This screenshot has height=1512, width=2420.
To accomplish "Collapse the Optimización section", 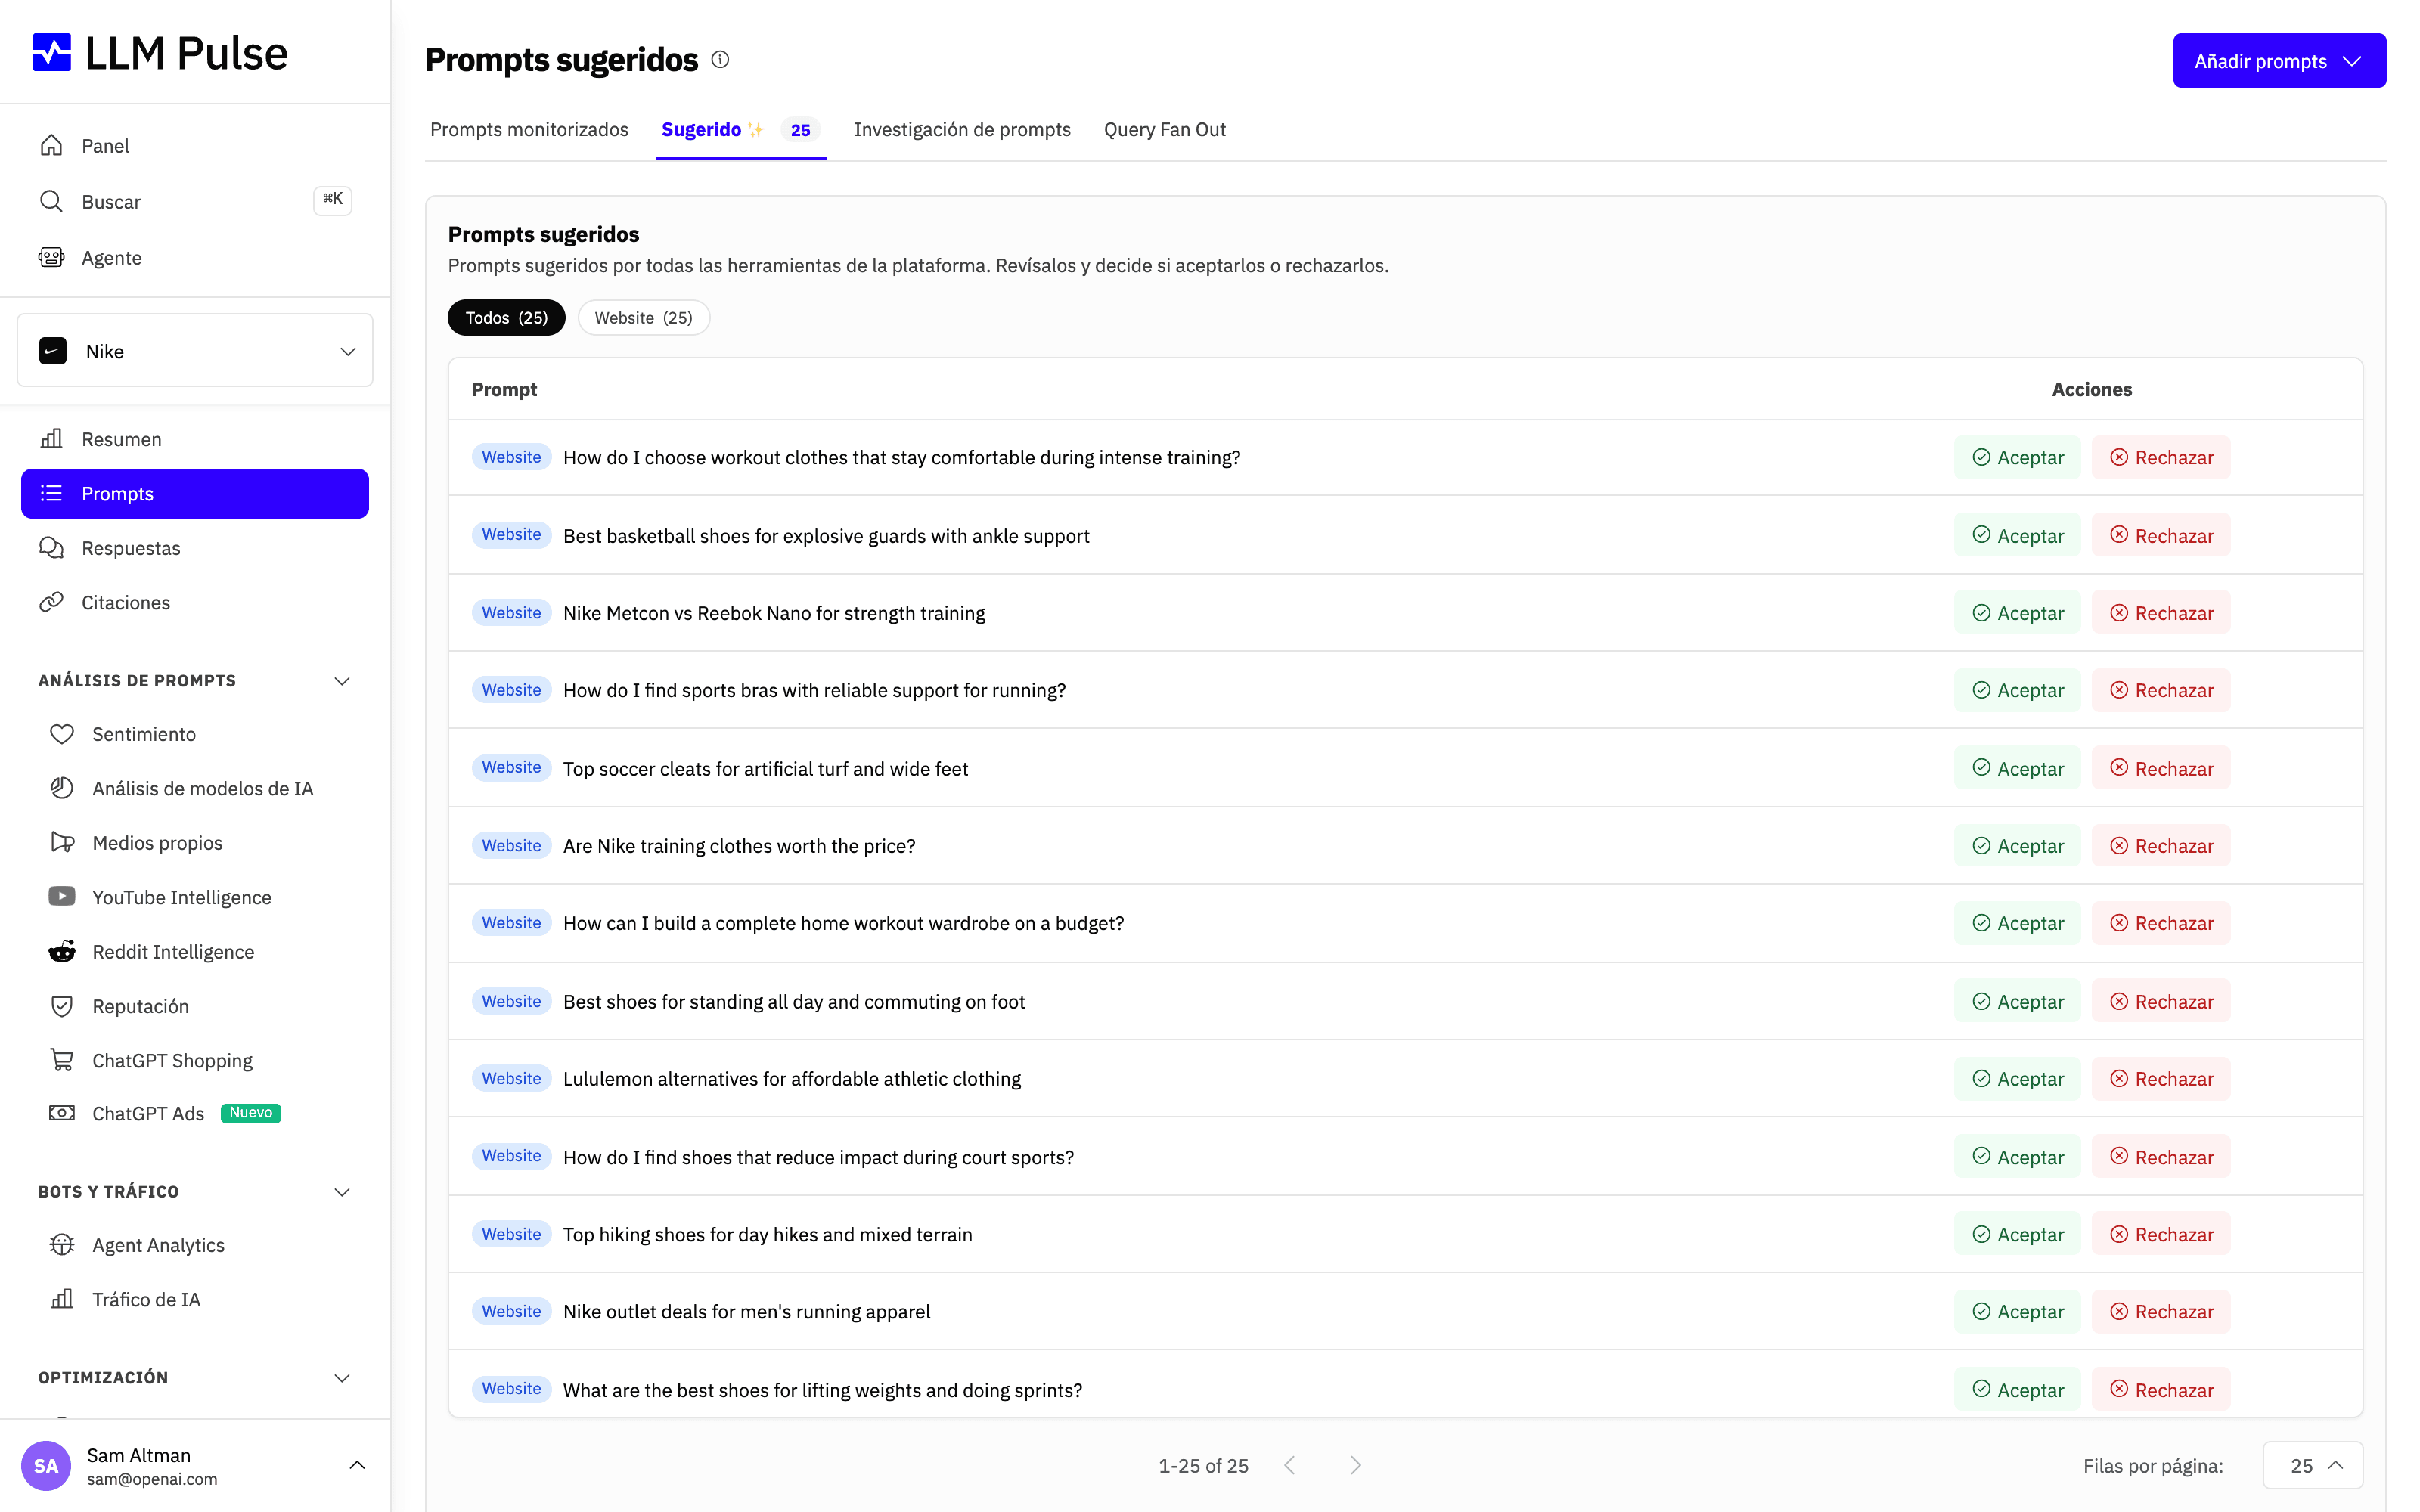I will click(342, 1378).
